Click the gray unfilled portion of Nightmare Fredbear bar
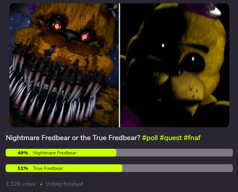This screenshot has width=238, height=192. click(x=175, y=153)
